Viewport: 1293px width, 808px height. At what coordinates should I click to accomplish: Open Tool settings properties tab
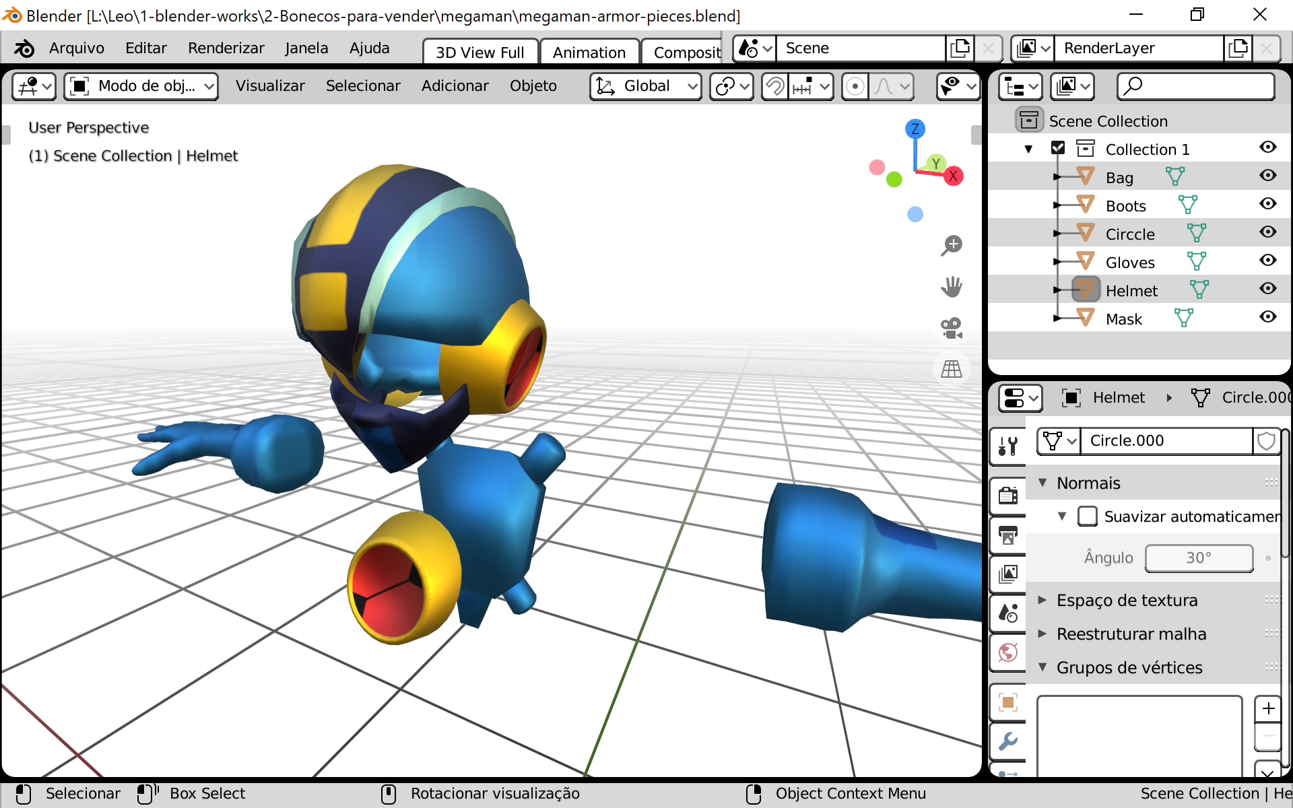(x=1008, y=446)
